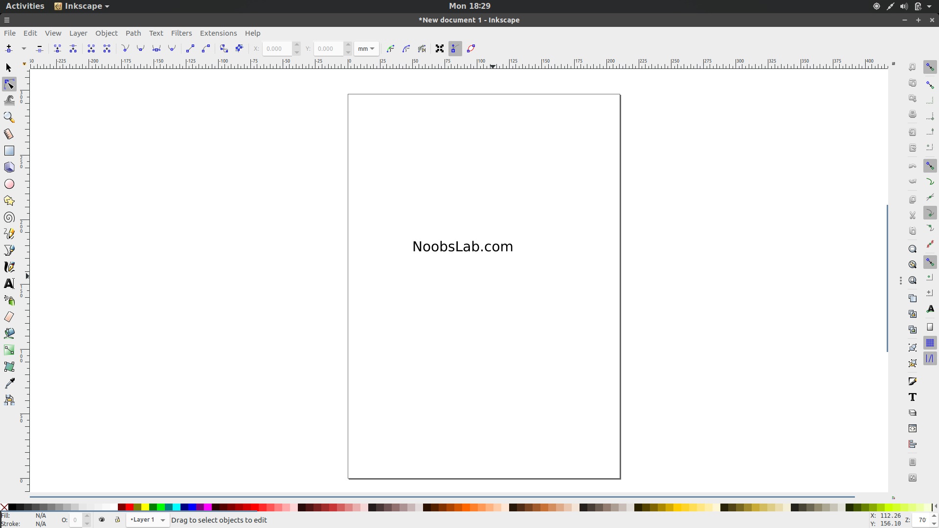The image size is (939, 528).
Task: Activate the Text tool
Action: pyautogui.click(x=9, y=283)
